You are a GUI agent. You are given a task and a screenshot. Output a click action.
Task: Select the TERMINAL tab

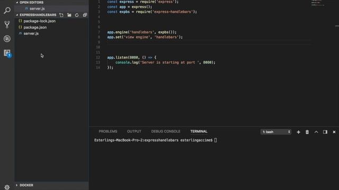tap(199, 131)
